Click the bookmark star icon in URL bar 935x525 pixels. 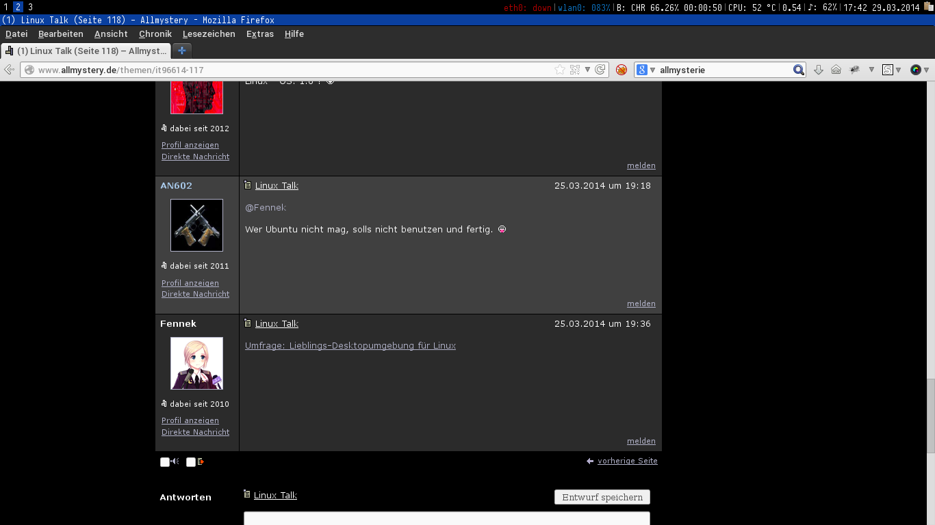point(560,70)
